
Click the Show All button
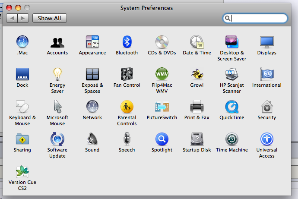49,18
